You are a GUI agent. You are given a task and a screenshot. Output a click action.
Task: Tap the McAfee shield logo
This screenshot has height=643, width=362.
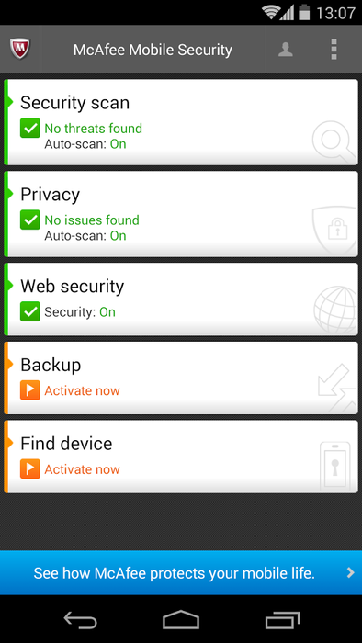click(19, 50)
